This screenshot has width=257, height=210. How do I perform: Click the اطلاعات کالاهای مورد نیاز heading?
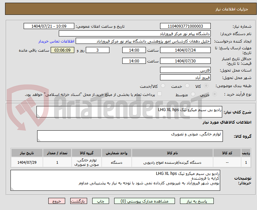pyautogui.click(x=227, y=122)
